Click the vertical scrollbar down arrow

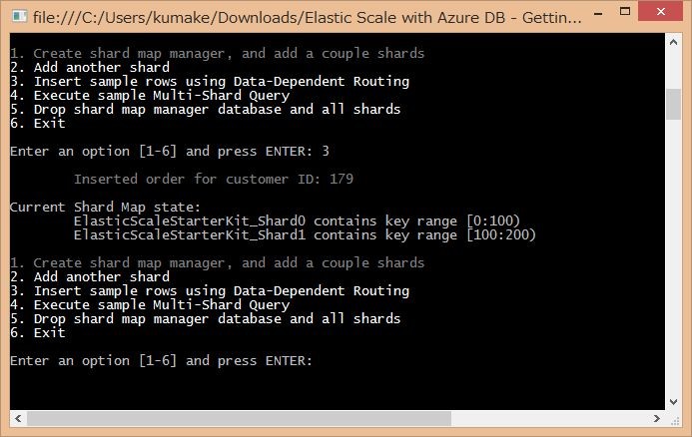pos(673,402)
